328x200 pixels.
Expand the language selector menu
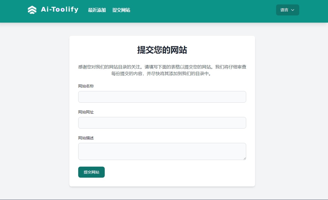pos(287,10)
